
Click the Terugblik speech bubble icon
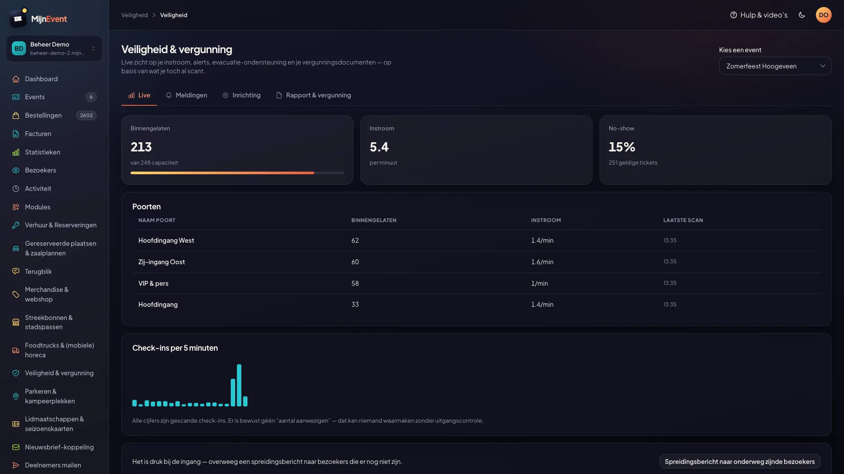tap(16, 272)
